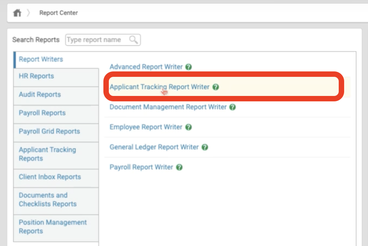Screen dimensions: 368x246
Task: Switch to HR Reports
Action: click(36, 76)
